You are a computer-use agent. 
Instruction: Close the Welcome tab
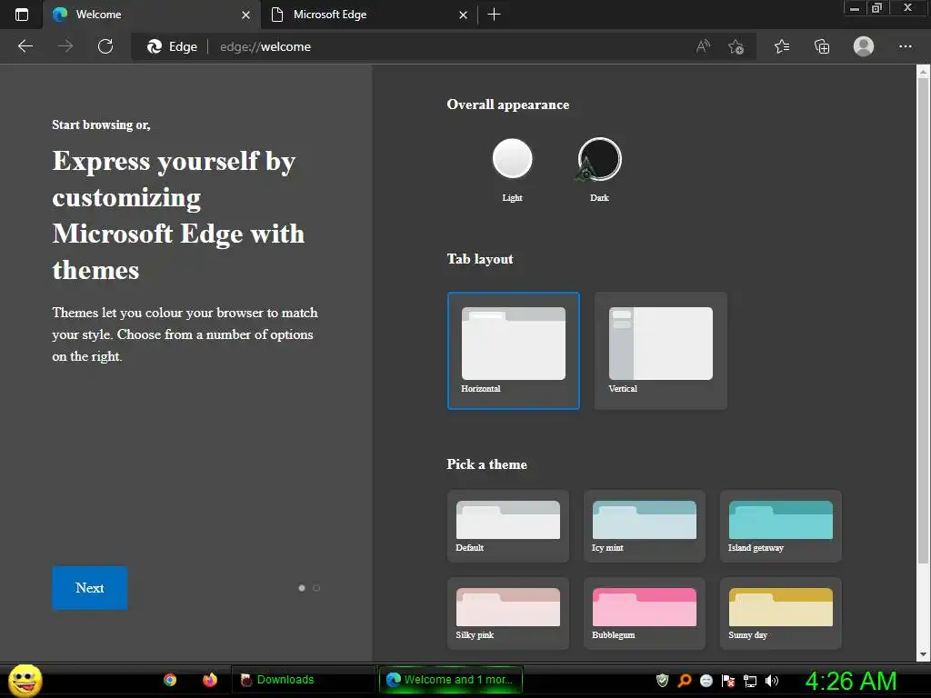point(245,15)
